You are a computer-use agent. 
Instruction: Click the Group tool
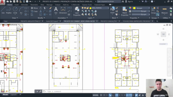[153, 10]
